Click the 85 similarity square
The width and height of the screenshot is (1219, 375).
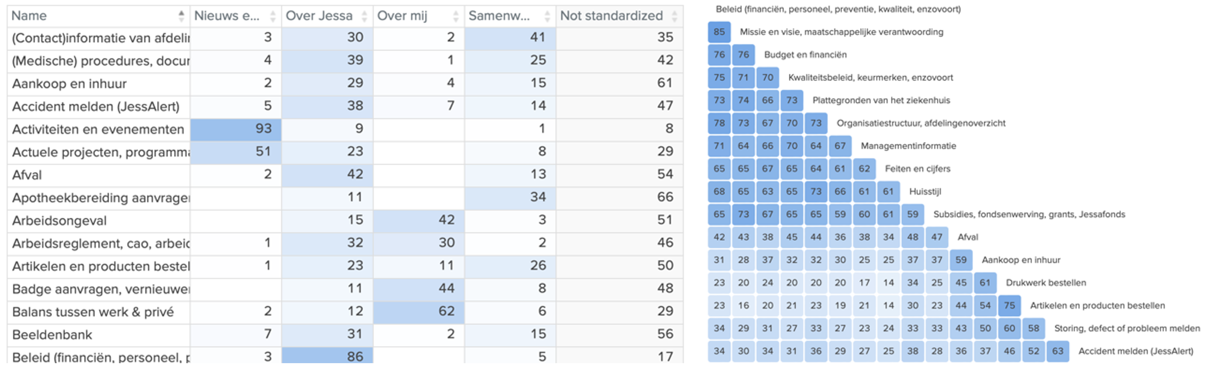point(719,32)
